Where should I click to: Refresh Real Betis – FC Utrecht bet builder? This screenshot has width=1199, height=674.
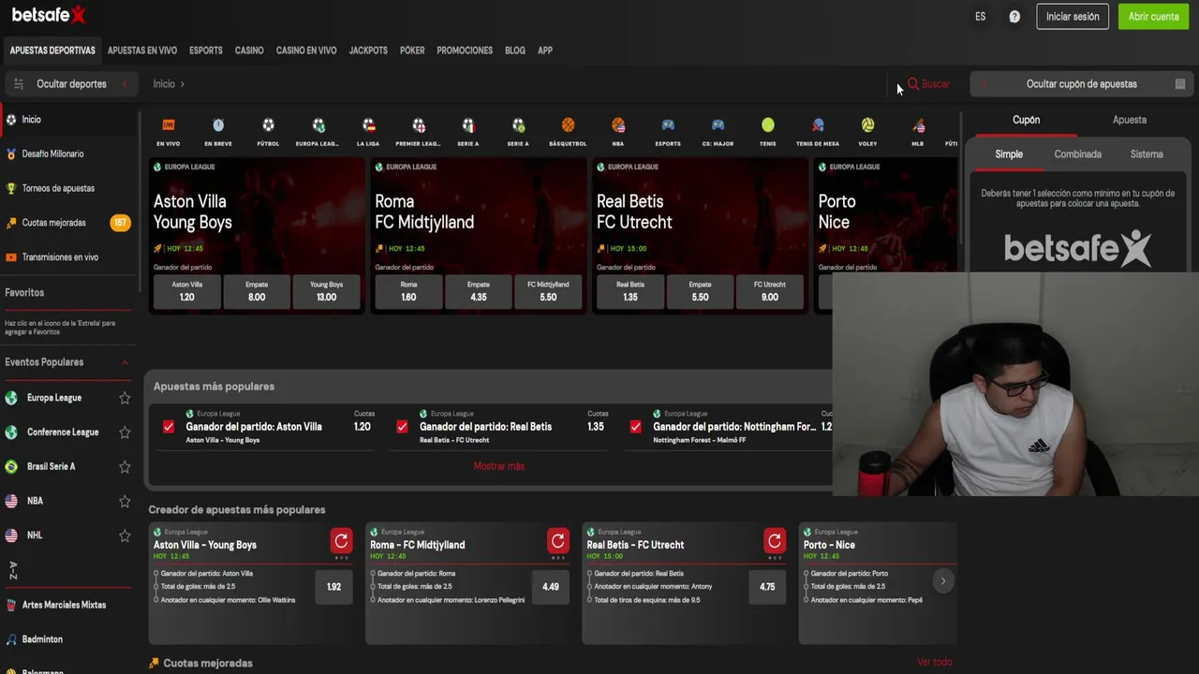point(775,541)
